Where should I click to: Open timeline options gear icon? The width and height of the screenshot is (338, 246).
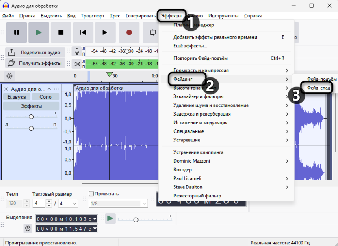point(10,76)
